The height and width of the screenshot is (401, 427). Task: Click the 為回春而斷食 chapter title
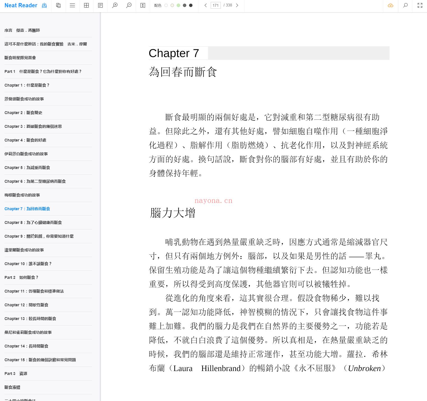click(x=183, y=72)
